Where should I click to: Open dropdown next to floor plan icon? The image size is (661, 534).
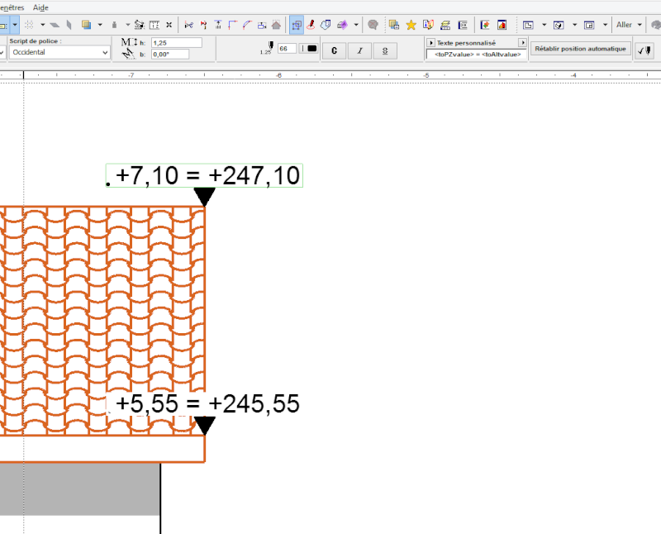pyautogui.click(x=544, y=25)
